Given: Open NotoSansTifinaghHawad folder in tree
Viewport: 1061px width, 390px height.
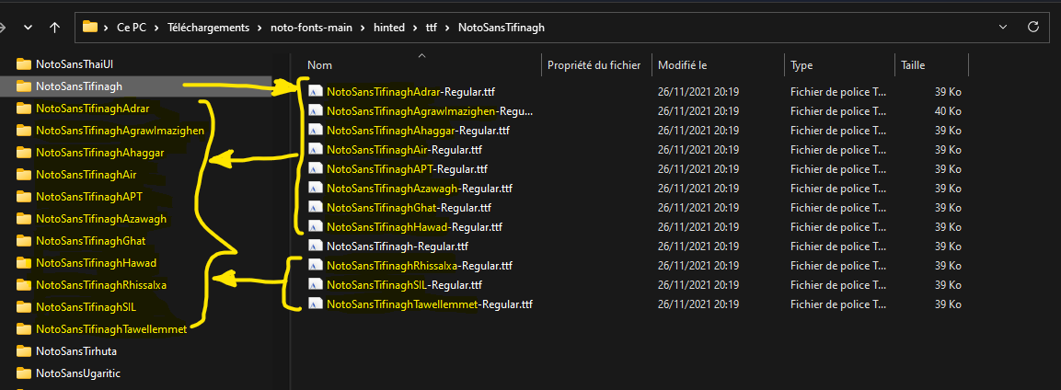Looking at the screenshot, I should pos(97,262).
